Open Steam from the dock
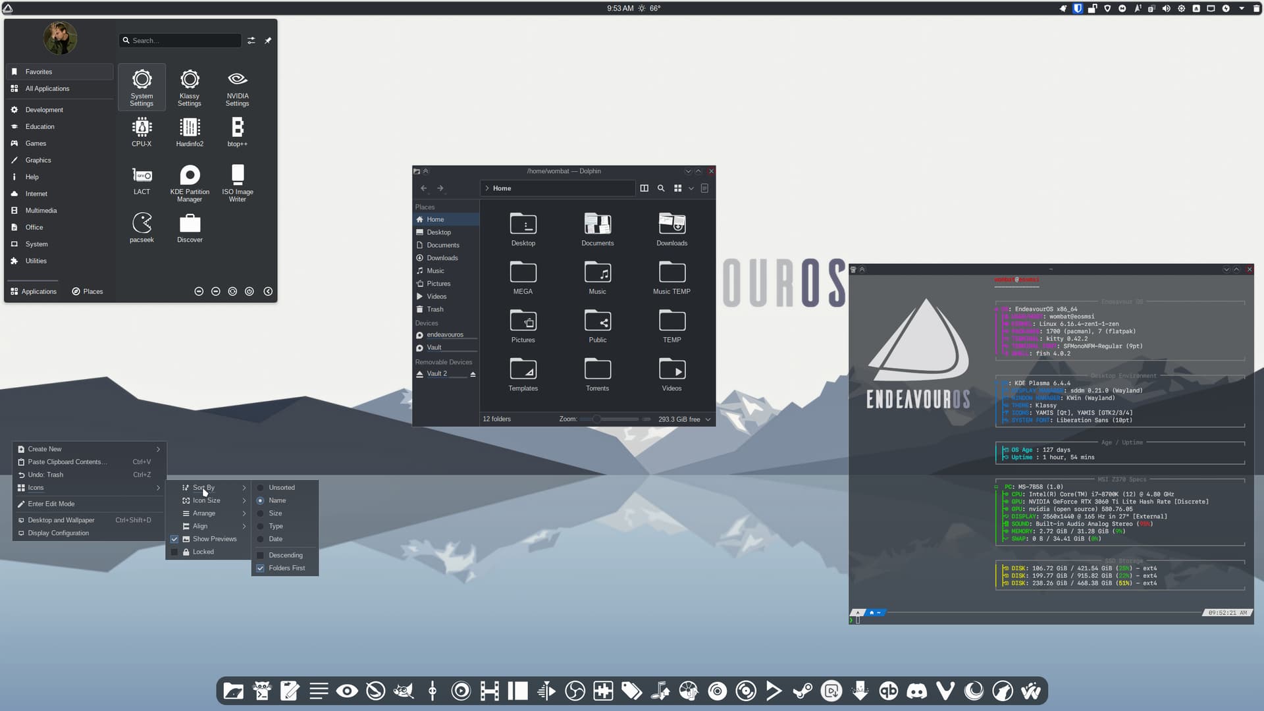The width and height of the screenshot is (1264, 711). 803,691
